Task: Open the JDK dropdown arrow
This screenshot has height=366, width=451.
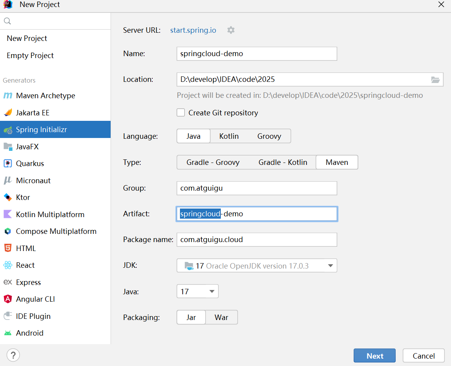Action: coord(331,265)
